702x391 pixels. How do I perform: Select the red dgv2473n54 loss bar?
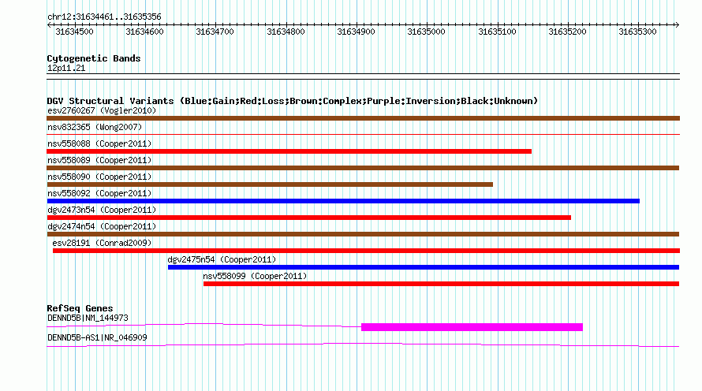pyautogui.click(x=308, y=218)
